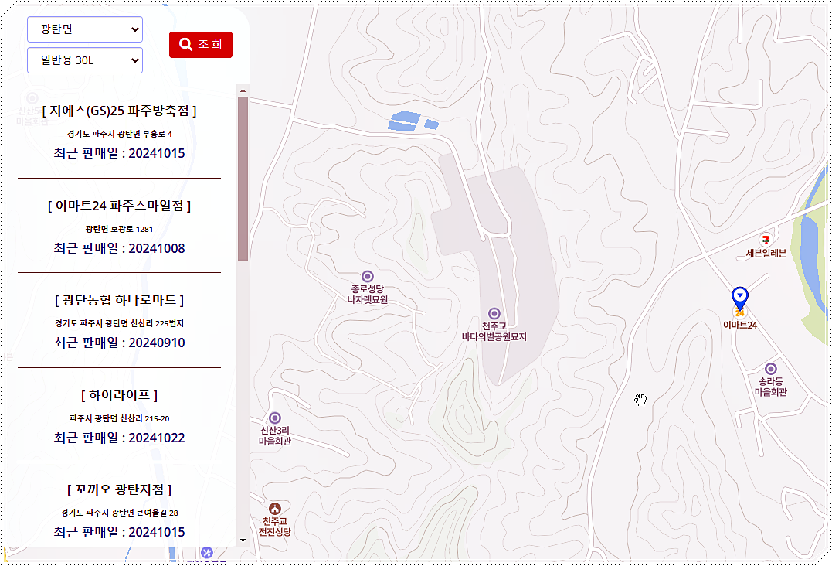Click the red 조회 search button
832x566 pixels.
[201, 45]
